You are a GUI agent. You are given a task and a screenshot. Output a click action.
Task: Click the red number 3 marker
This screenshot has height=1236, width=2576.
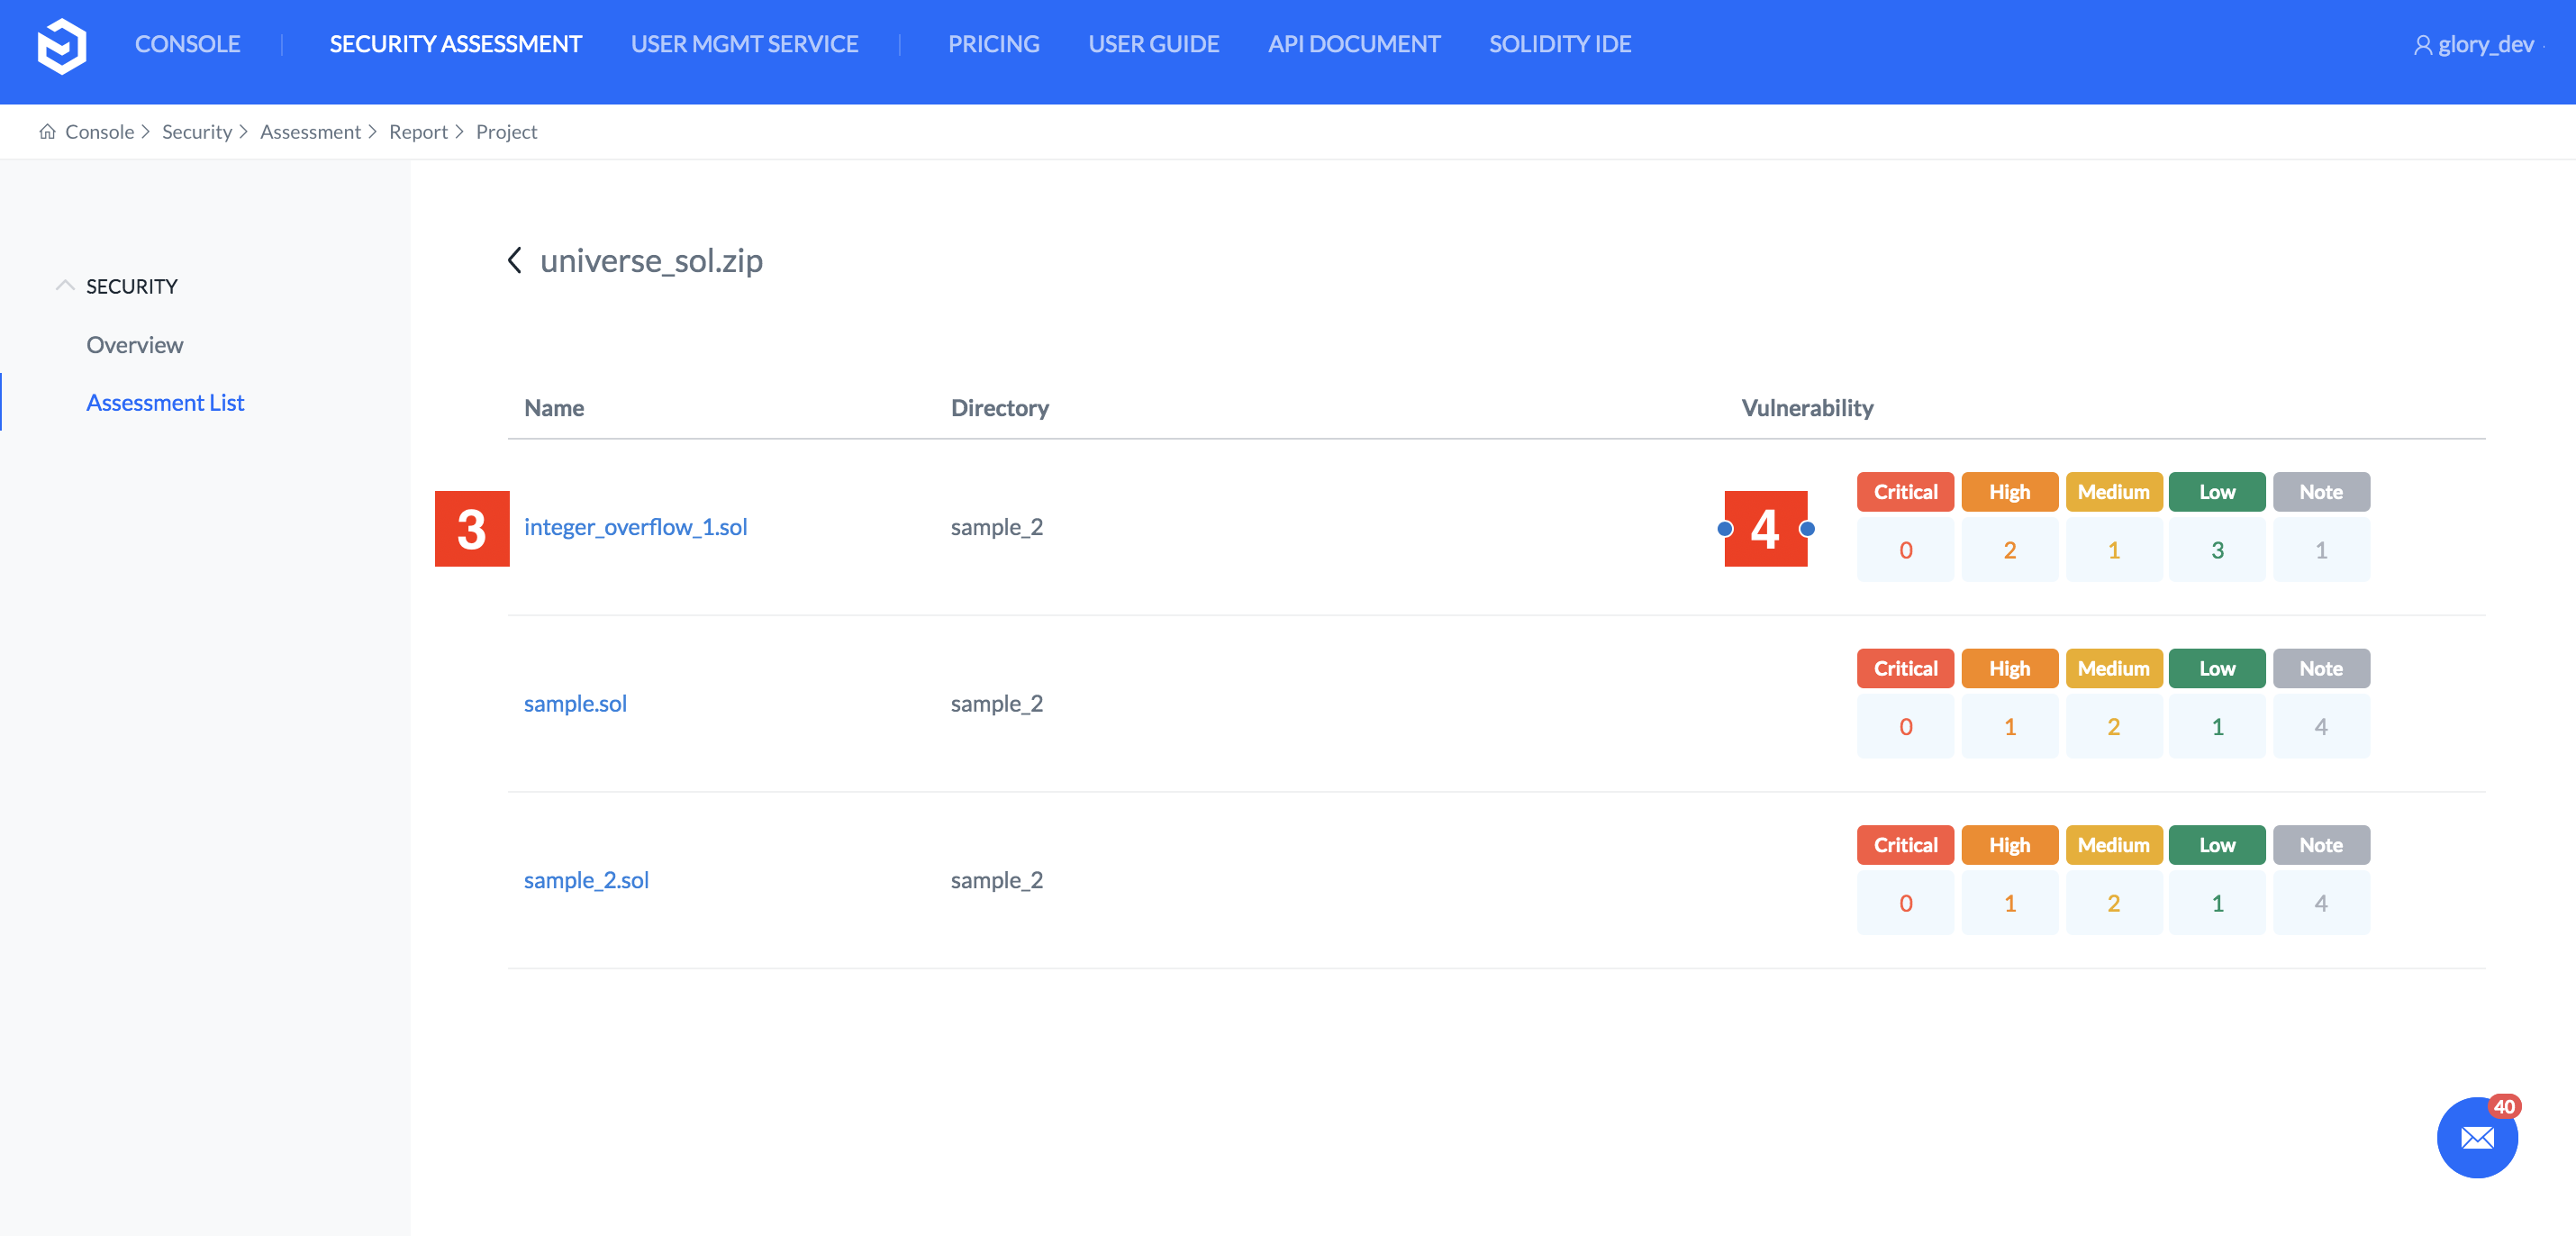pyautogui.click(x=472, y=529)
